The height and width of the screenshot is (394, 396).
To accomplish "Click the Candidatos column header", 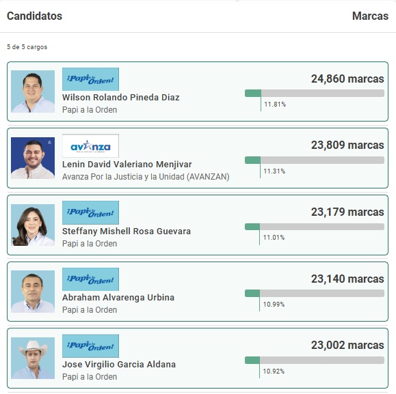I will coord(35,16).
